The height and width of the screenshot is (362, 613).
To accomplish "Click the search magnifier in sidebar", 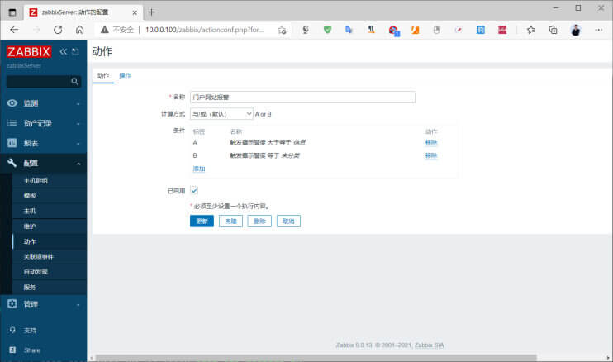I will tap(74, 81).
